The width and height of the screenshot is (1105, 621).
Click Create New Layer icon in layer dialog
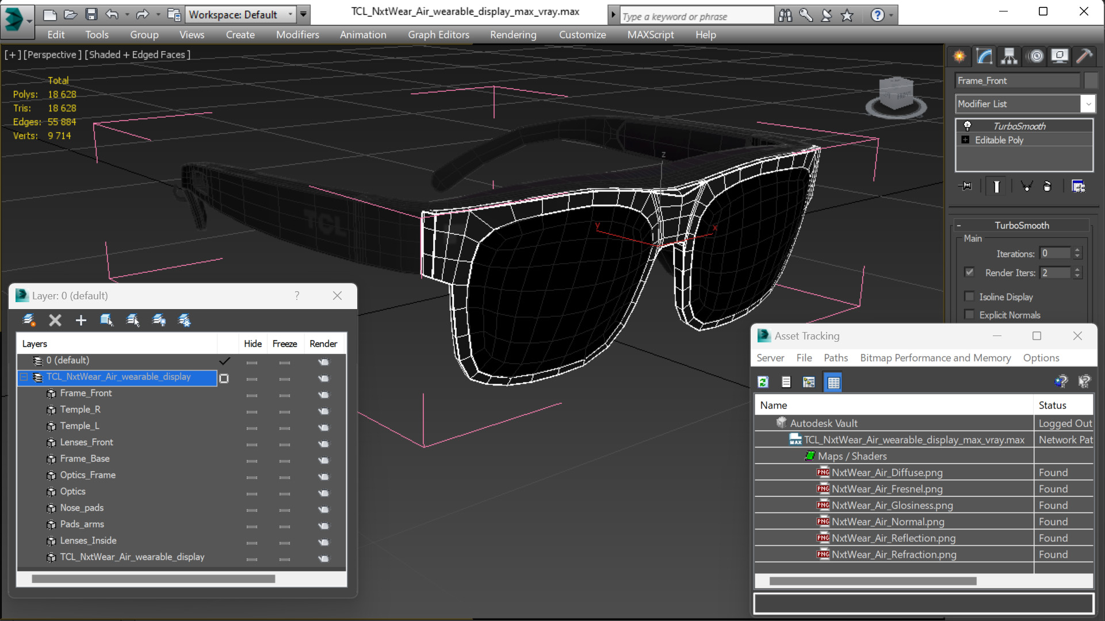pyautogui.click(x=29, y=320)
